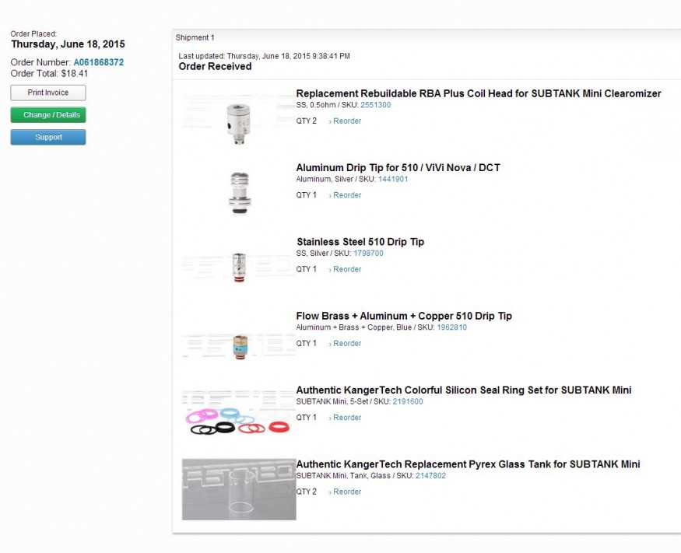The width and height of the screenshot is (681, 553).
Task: Open order number A061868372 link
Action: (x=99, y=62)
